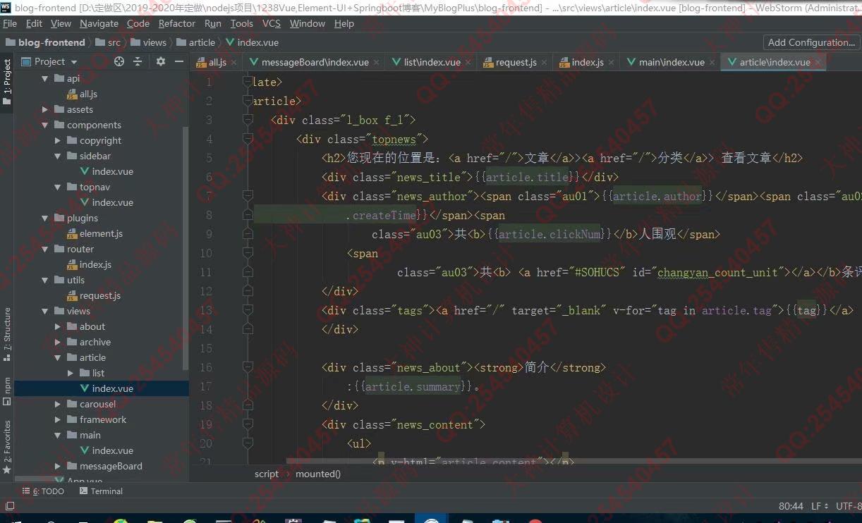Image resolution: width=862 pixels, height=523 pixels.
Task: Open the Refactor menu
Action: point(177,23)
